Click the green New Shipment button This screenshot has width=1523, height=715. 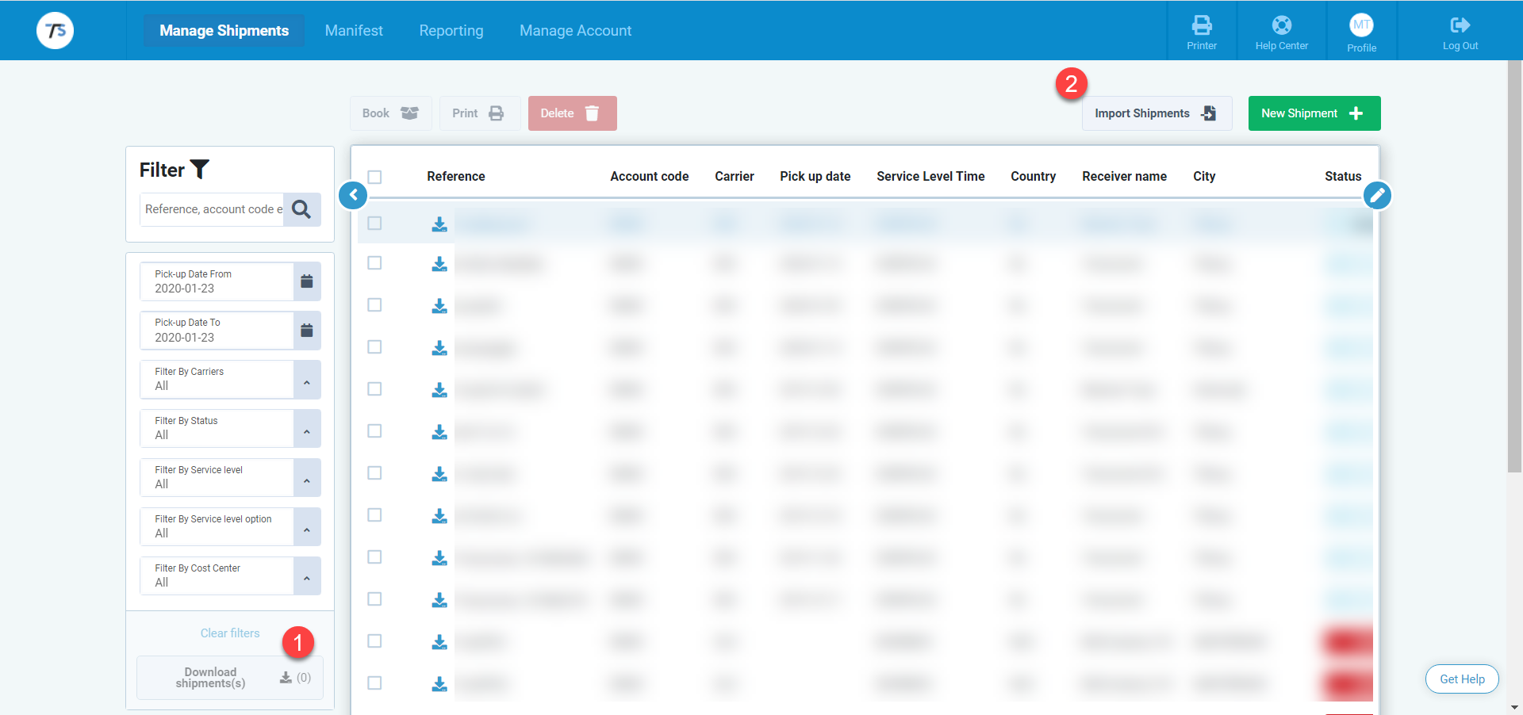click(x=1314, y=113)
